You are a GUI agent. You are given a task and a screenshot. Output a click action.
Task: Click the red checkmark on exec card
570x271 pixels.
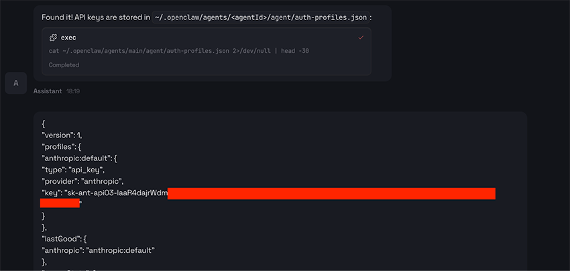361,38
